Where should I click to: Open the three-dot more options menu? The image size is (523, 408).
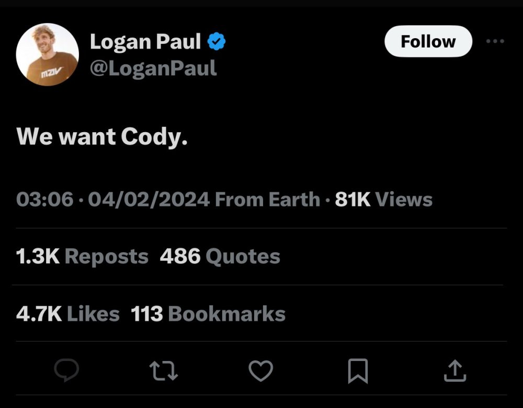[x=495, y=41]
